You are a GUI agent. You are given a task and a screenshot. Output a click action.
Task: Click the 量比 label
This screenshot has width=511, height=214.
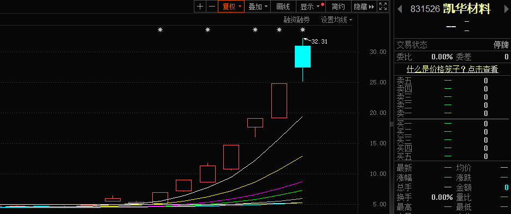click(464, 197)
